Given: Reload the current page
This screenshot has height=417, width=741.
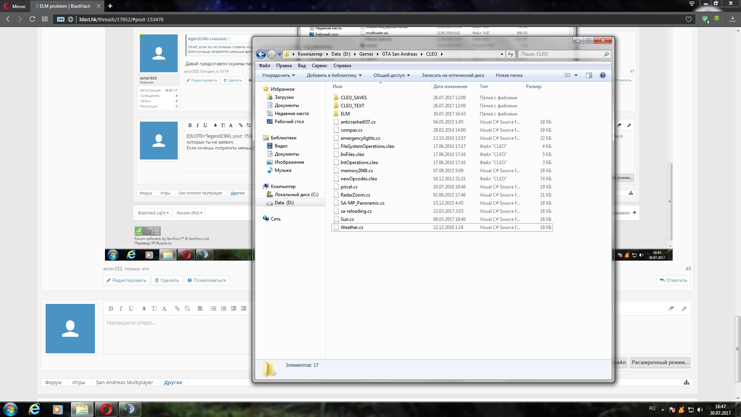Looking at the screenshot, I should 32,19.
